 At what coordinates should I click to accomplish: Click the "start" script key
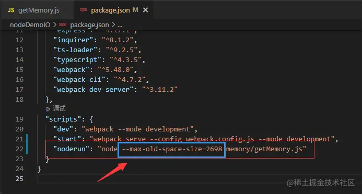pos(67,139)
